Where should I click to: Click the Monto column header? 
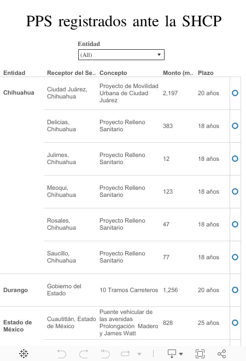click(x=178, y=73)
